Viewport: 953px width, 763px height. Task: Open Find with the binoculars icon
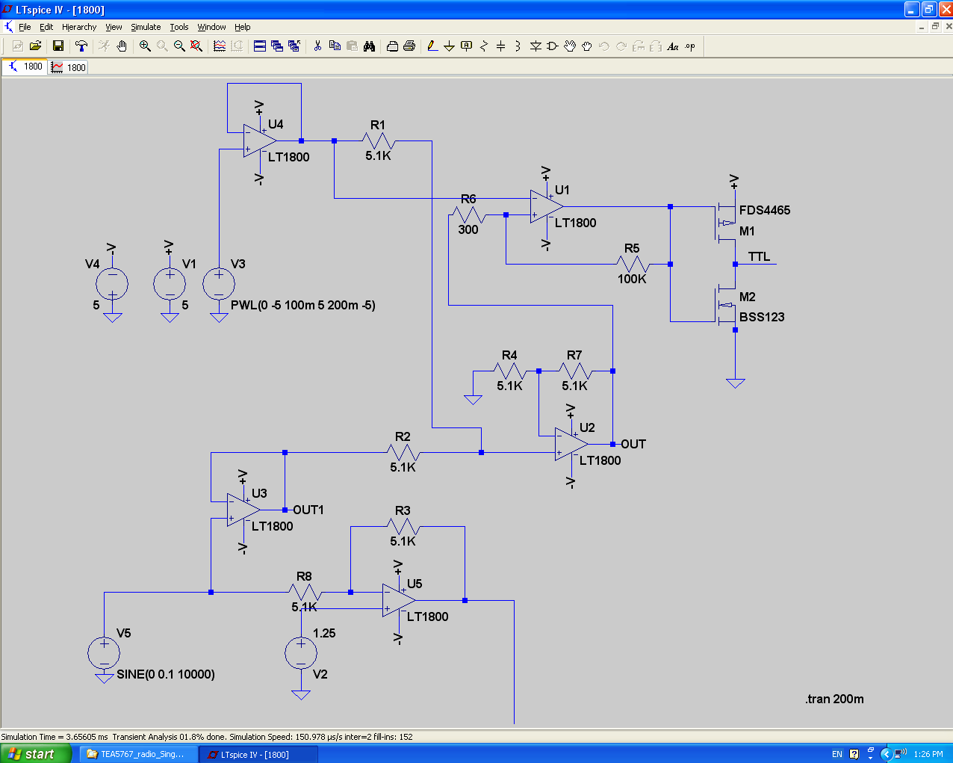pyautogui.click(x=369, y=46)
